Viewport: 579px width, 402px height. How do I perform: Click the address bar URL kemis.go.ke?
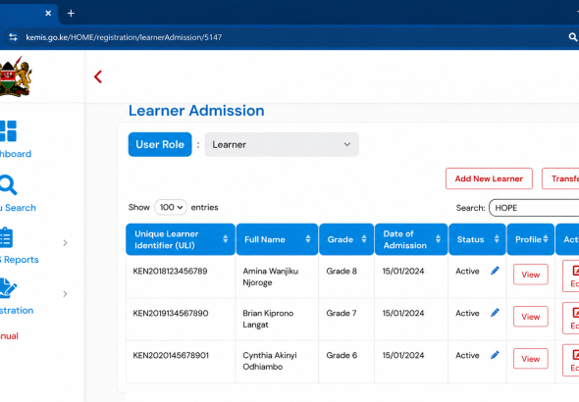pos(124,37)
